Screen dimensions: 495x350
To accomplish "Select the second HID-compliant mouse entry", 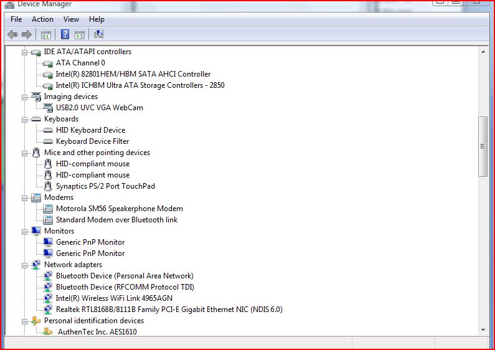I will point(93,175).
